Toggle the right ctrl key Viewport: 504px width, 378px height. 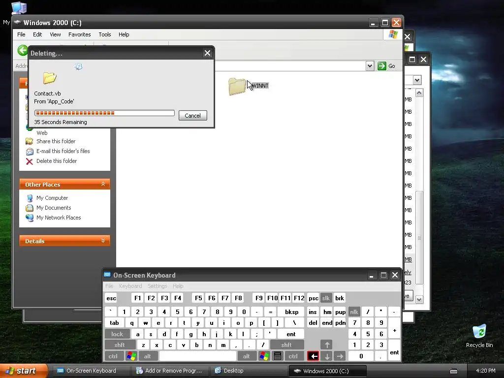click(293, 356)
